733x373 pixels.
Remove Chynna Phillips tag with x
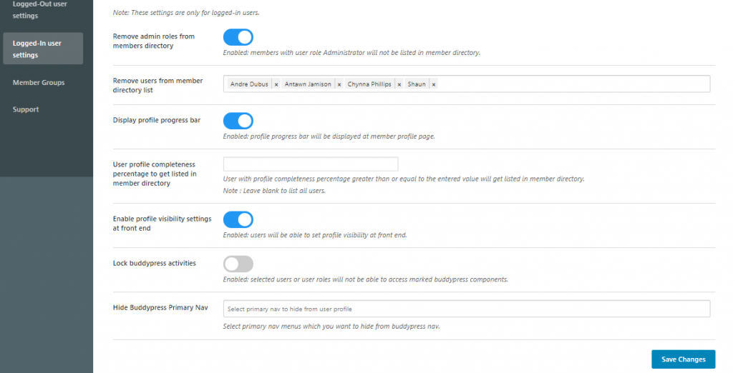[x=399, y=84]
